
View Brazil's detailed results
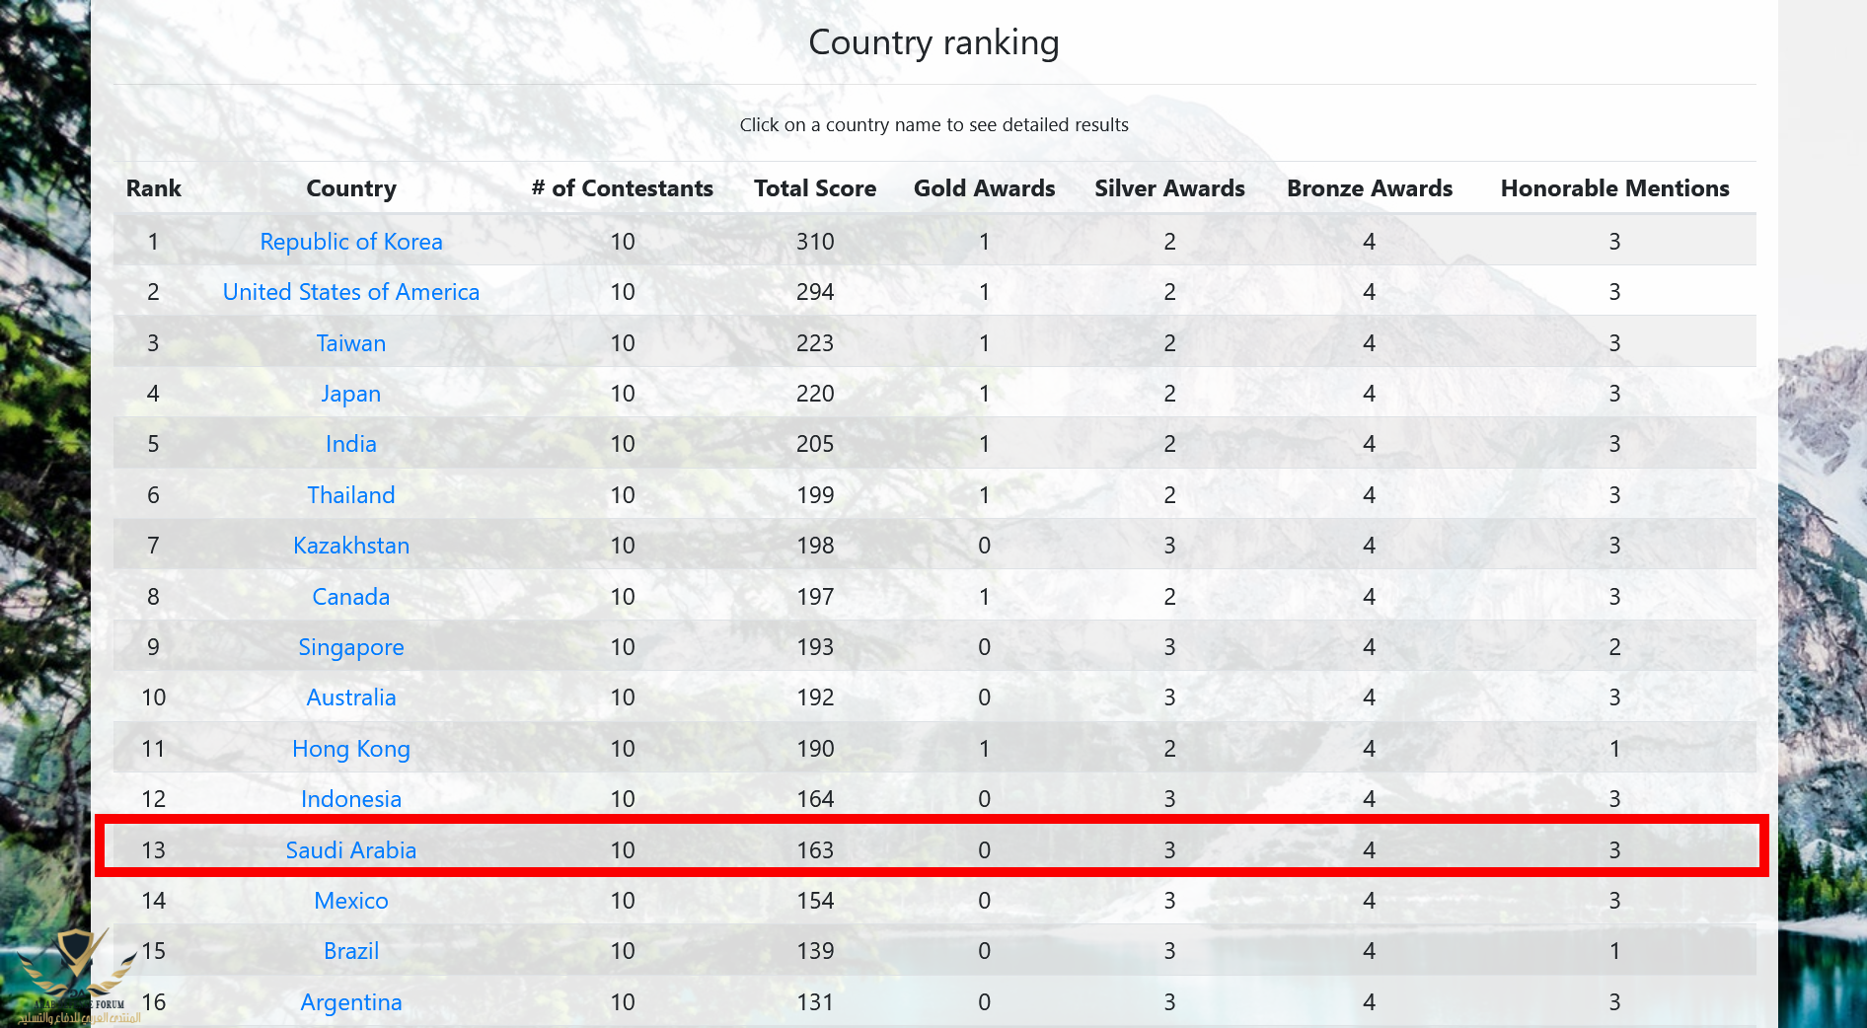click(x=350, y=951)
